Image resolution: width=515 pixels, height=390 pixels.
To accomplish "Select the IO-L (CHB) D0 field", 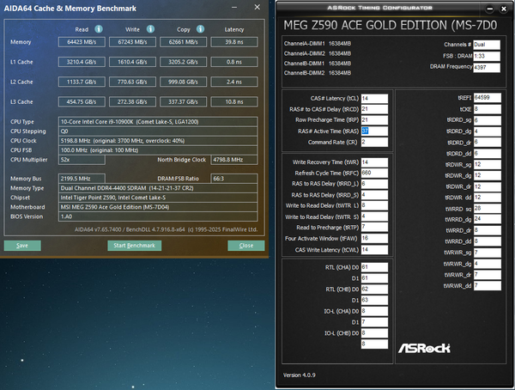I will click(374, 333).
